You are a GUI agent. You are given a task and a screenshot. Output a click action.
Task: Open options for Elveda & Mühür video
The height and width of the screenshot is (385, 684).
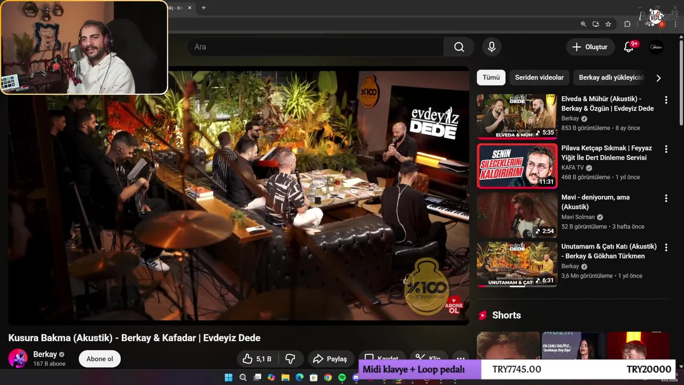(666, 100)
